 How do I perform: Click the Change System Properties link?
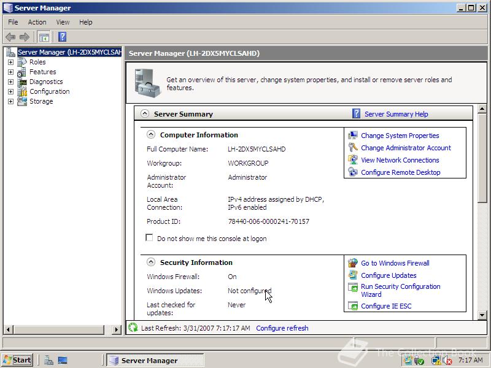[x=400, y=136]
